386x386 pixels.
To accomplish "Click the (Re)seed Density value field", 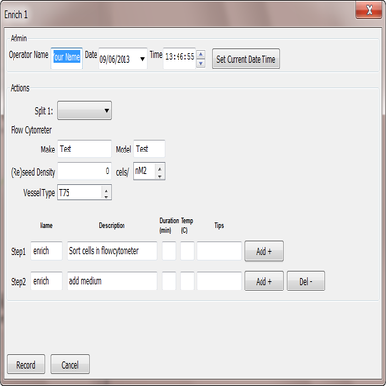I will (x=84, y=171).
